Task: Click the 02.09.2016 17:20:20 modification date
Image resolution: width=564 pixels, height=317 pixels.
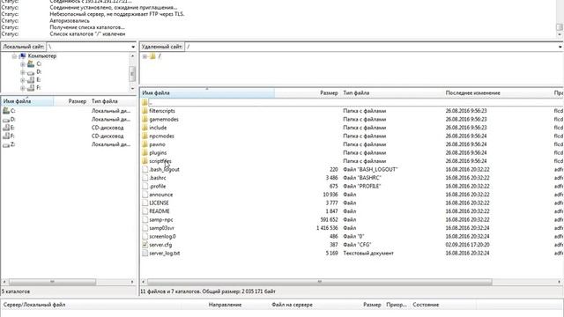Action: [467, 245]
